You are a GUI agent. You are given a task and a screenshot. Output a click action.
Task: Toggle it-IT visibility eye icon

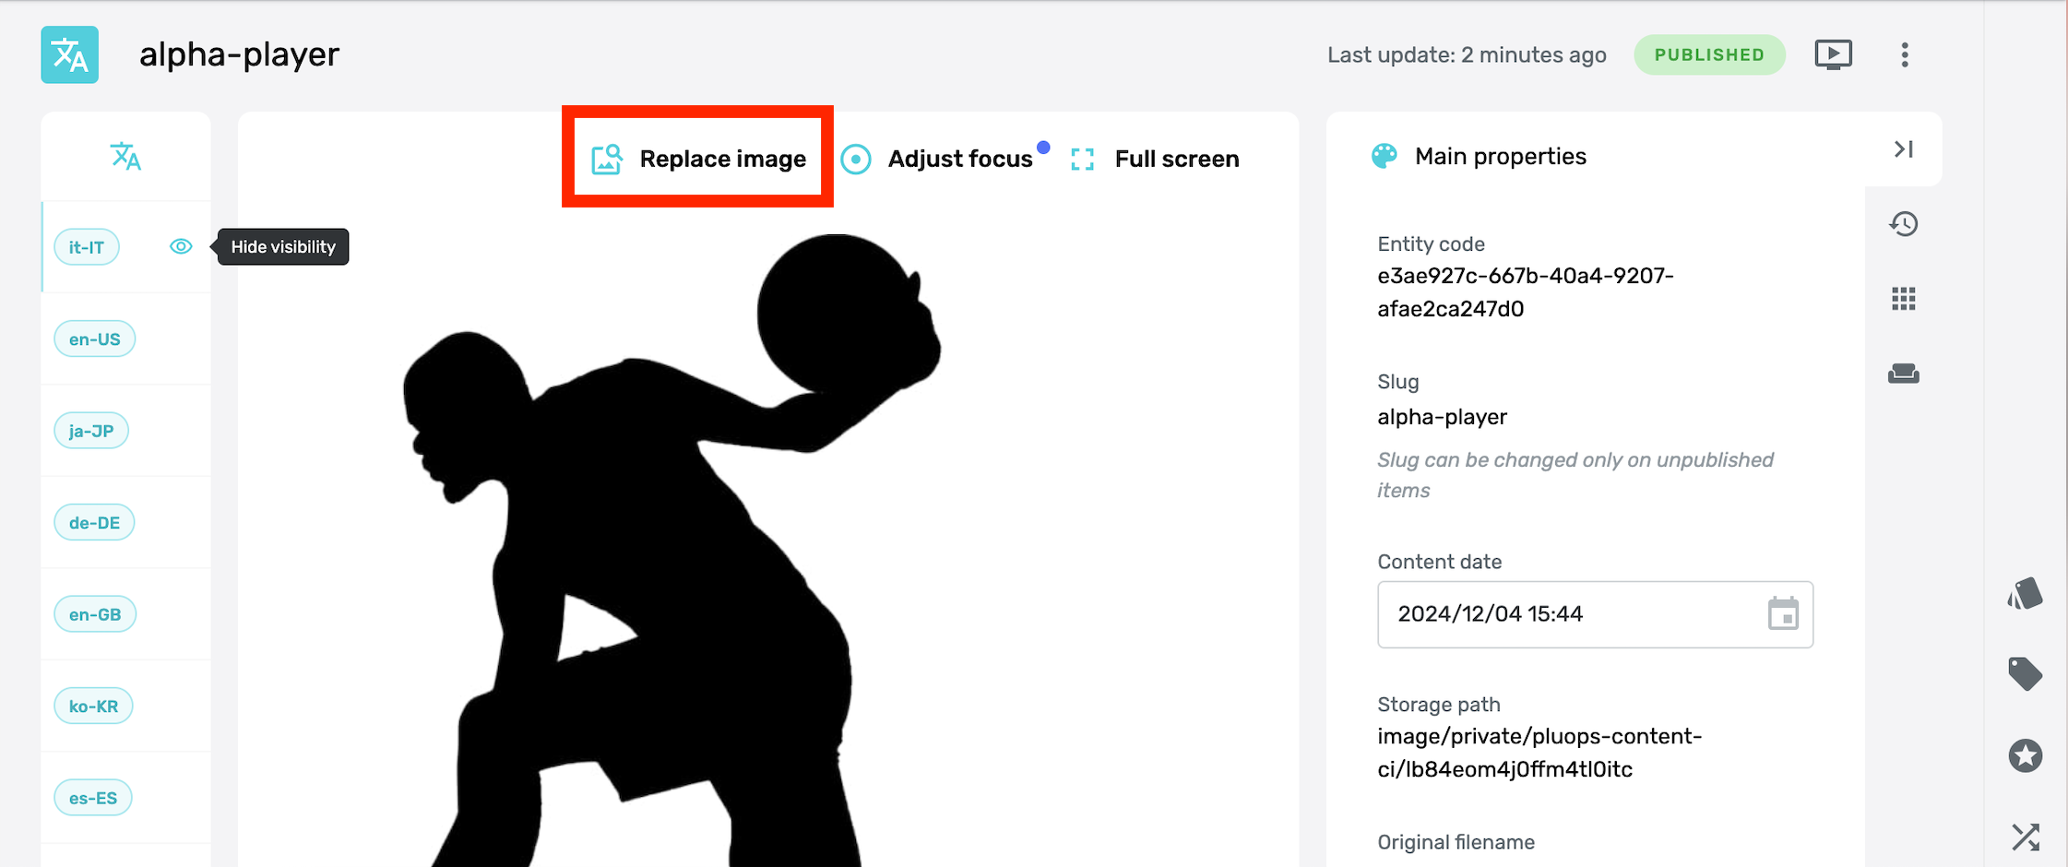181,246
